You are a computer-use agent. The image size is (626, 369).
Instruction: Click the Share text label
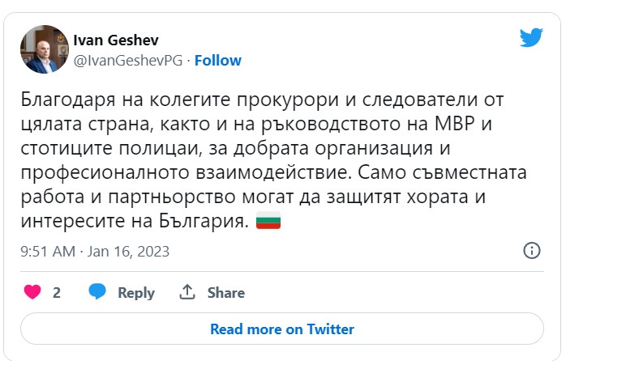click(226, 293)
